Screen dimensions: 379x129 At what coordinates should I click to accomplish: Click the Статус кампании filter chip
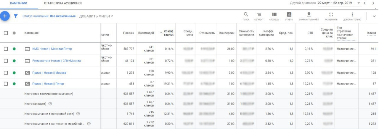point(49,16)
